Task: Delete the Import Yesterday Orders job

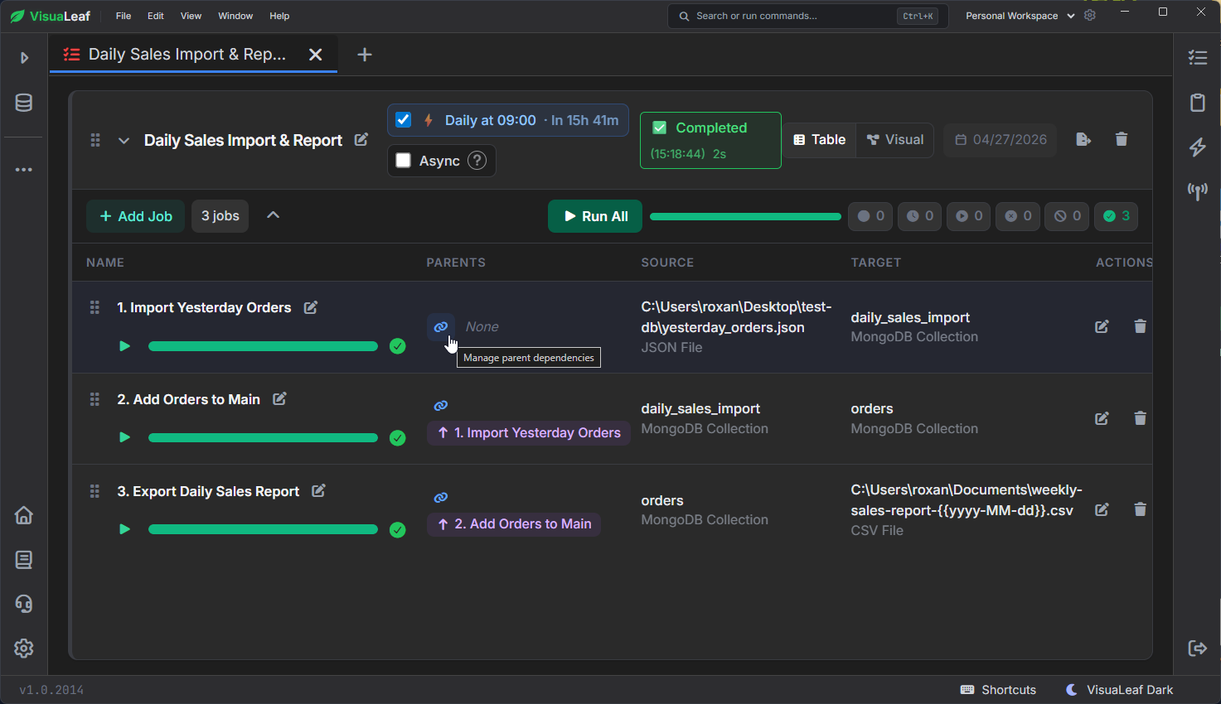Action: click(x=1140, y=327)
